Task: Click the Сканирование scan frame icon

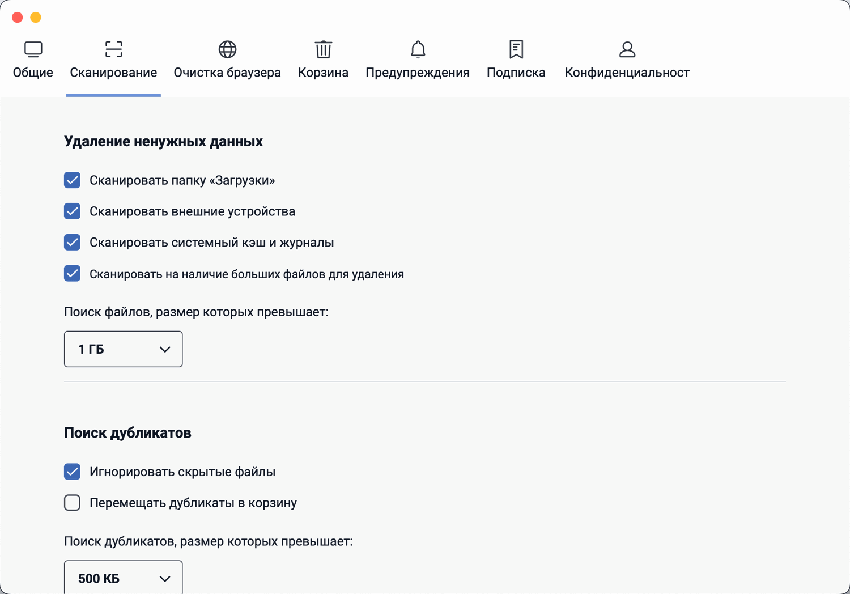Action: 113,49
